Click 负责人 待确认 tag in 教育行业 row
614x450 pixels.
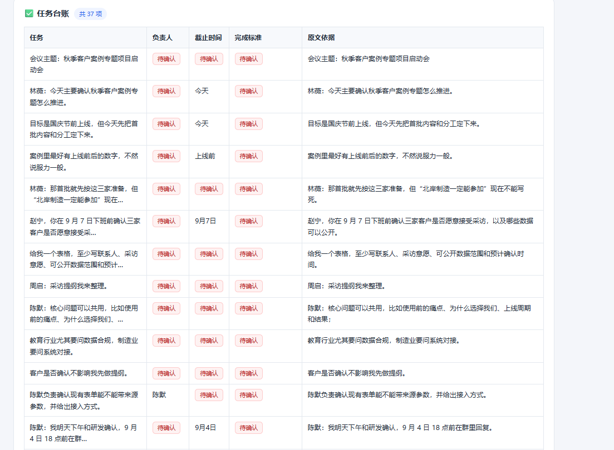click(166, 341)
